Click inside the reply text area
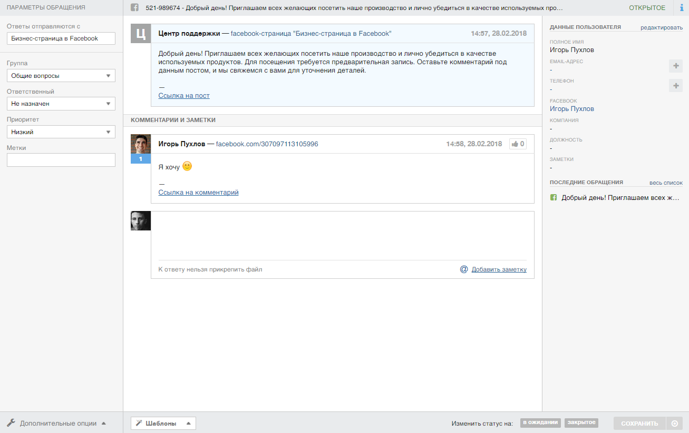 pyautogui.click(x=343, y=236)
